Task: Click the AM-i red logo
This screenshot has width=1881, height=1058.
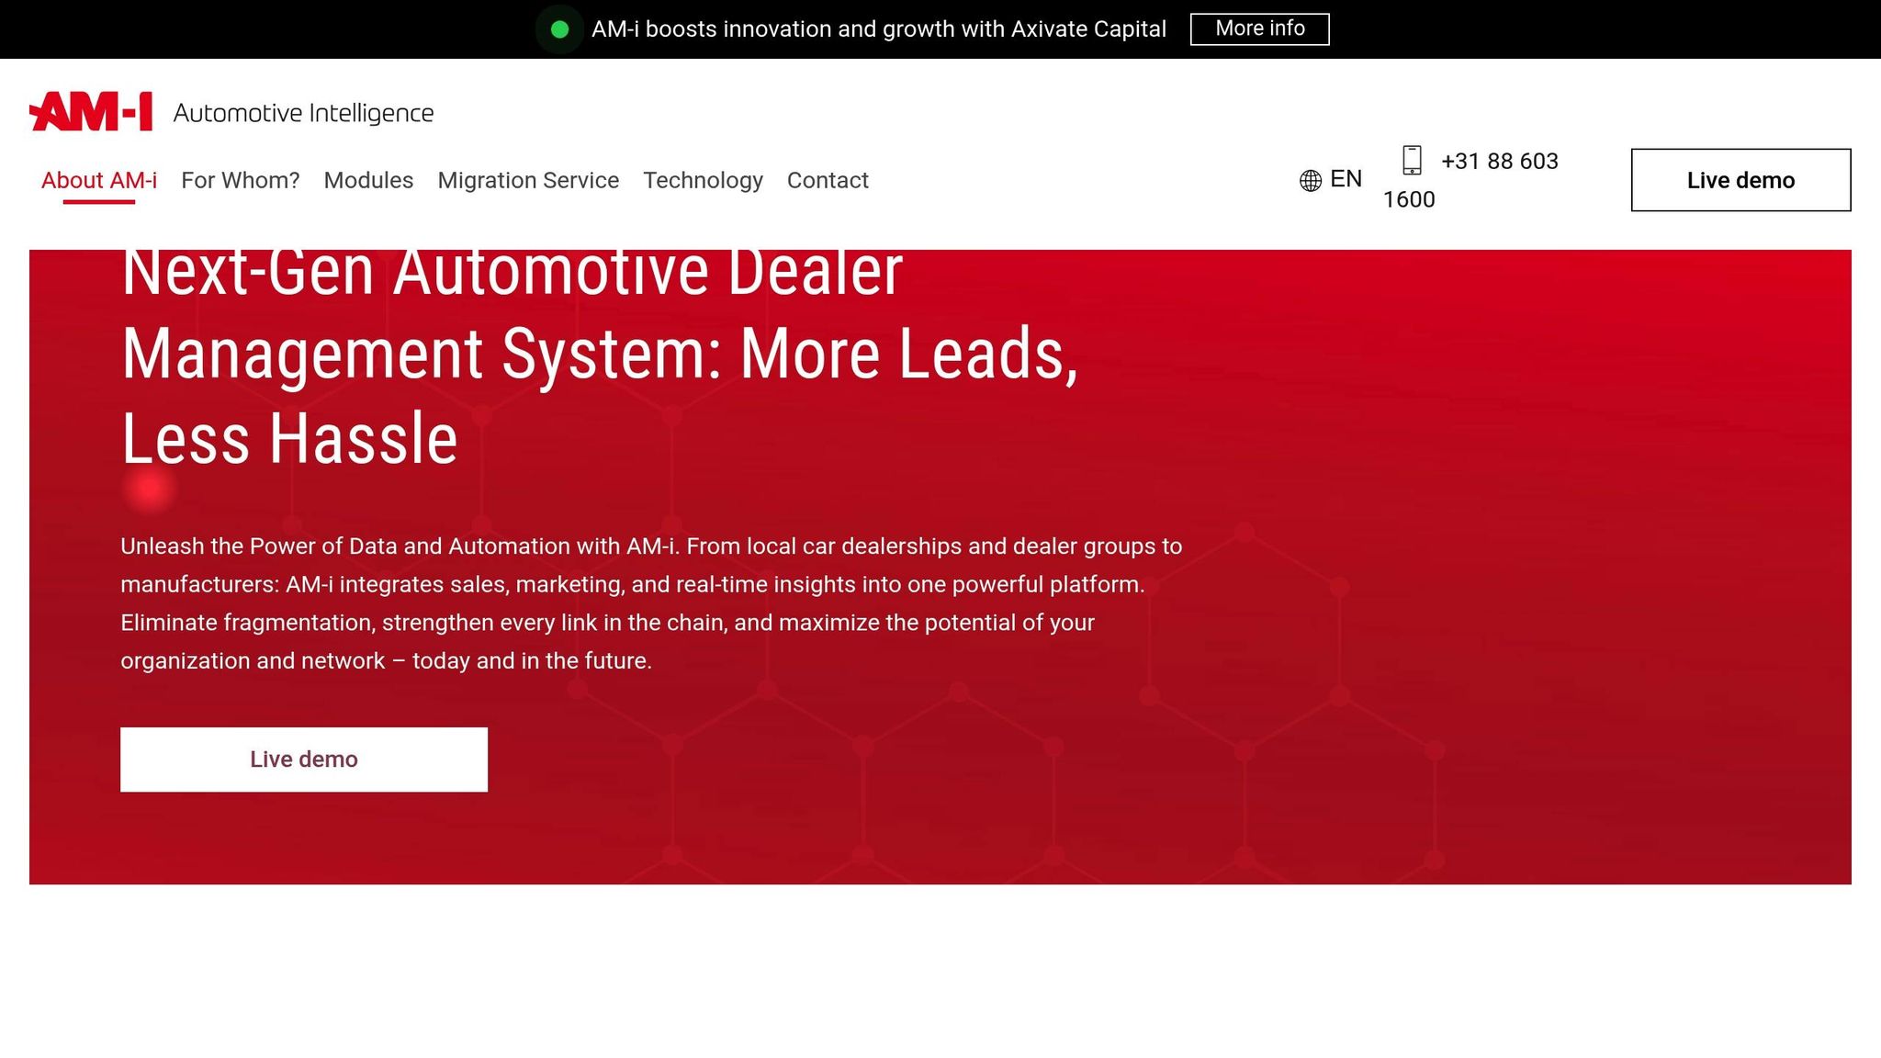Action: 91,111
